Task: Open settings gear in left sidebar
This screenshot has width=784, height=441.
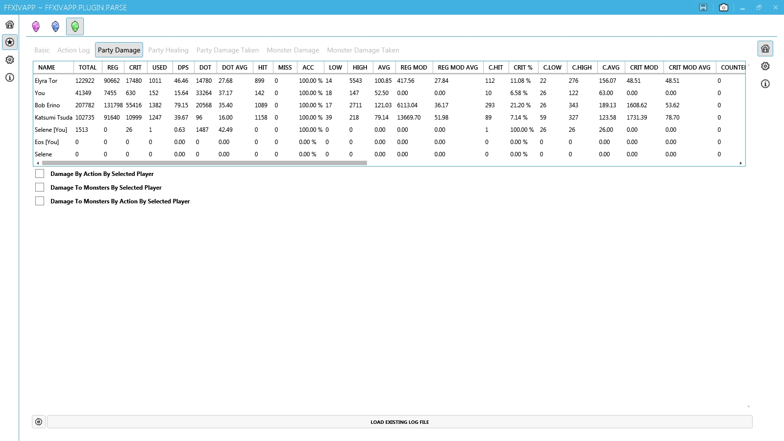Action: [10, 60]
